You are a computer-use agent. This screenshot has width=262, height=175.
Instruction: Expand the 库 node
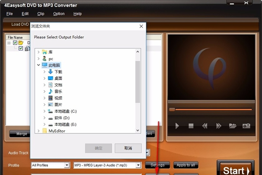(38, 52)
